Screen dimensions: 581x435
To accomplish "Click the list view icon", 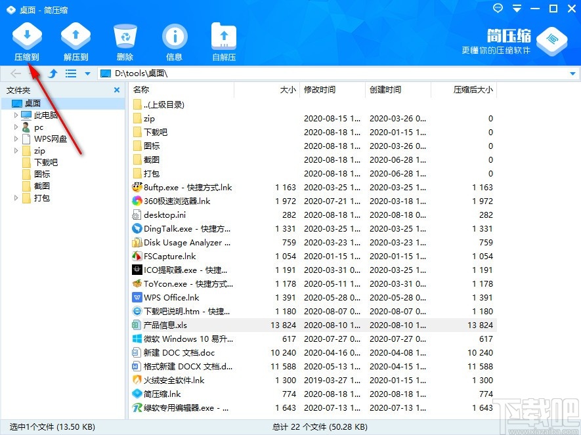I will pos(70,73).
